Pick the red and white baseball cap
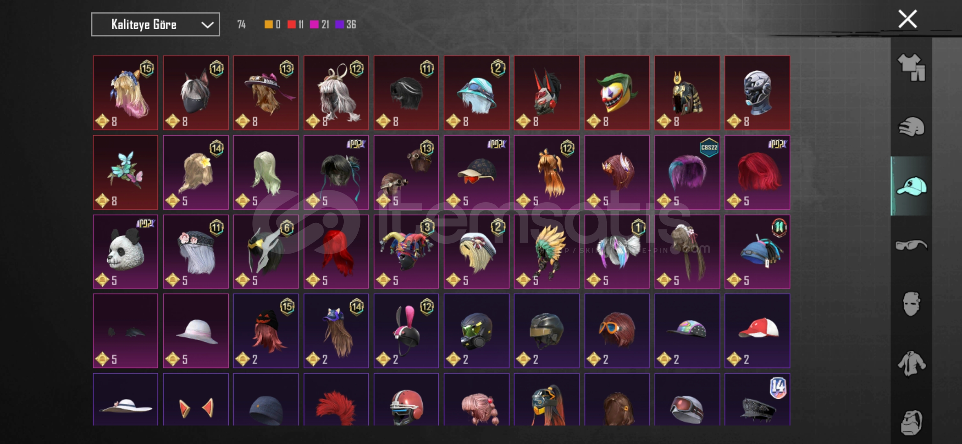The height and width of the screenshot is (444, 962). click(x=757, y=331)
